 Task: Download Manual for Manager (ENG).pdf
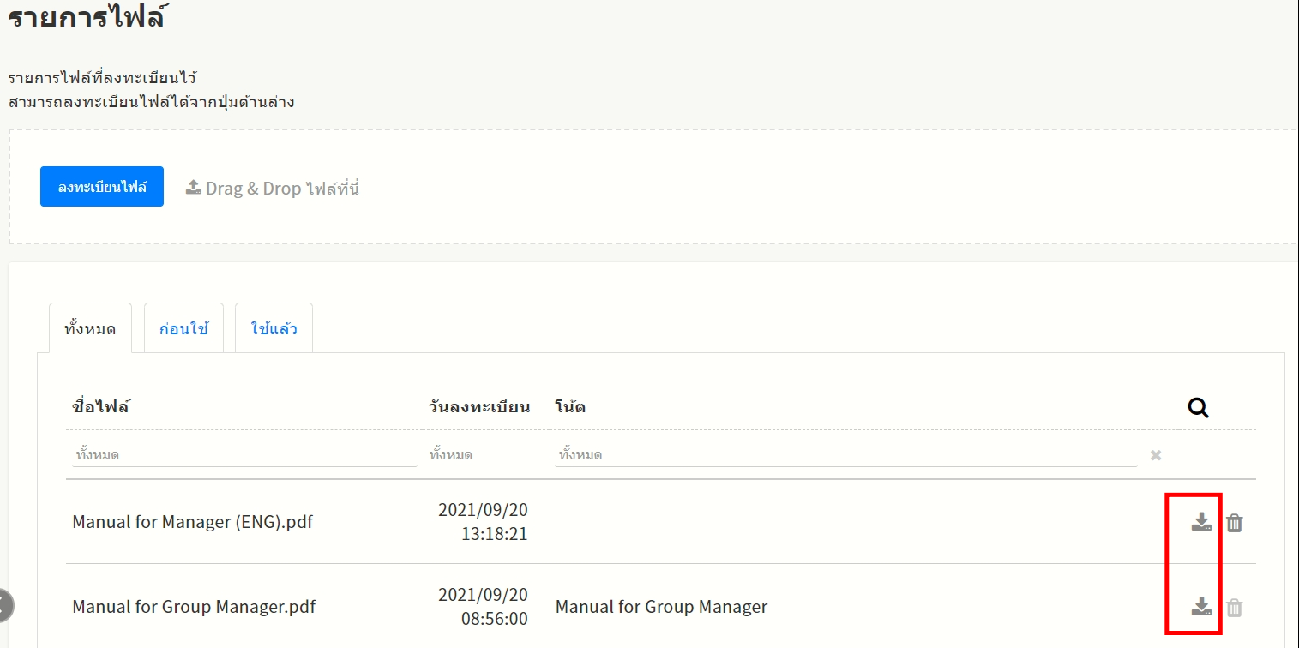pyautogui.click(x=1201, y=522)
